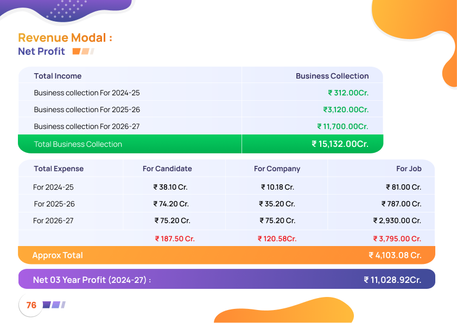Select the green Total Business Collection label

(78, 144)
